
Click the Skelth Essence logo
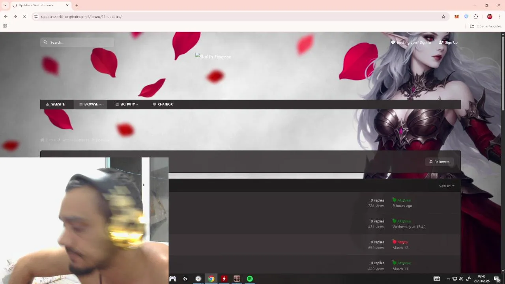coord(213,56)
